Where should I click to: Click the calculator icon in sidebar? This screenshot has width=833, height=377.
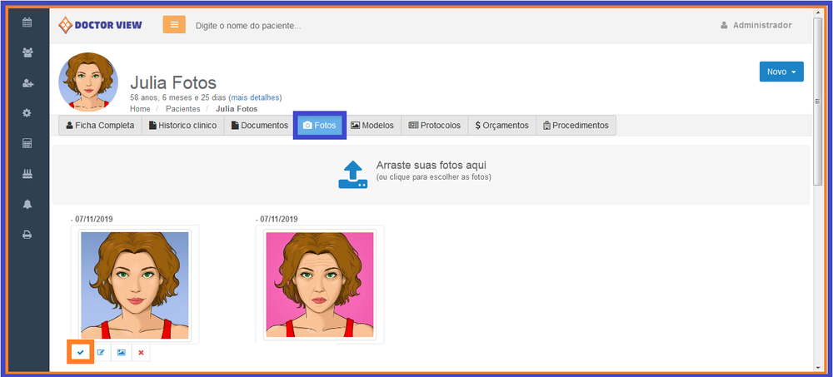pyautogui.click(x=27, y=143)
